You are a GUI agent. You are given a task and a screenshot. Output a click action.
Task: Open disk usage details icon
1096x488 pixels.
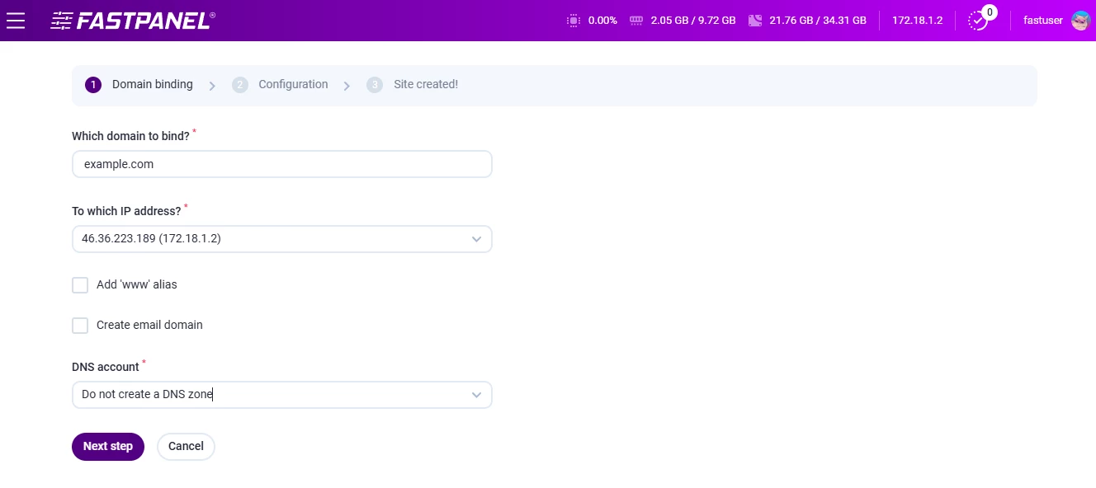pos(755,20)
